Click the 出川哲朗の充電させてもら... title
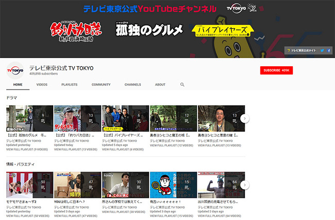Image resolution: width=335 pixels, height=220 pixels. pos(218,201)
